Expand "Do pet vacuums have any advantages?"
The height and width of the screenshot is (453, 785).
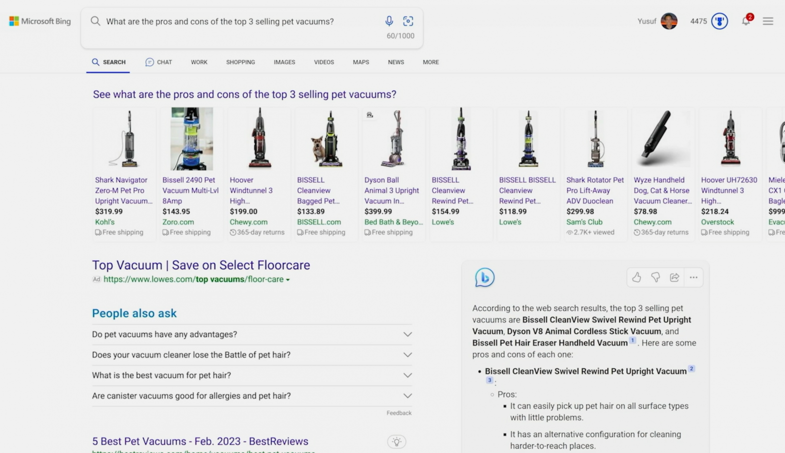[x=407, y=334]
